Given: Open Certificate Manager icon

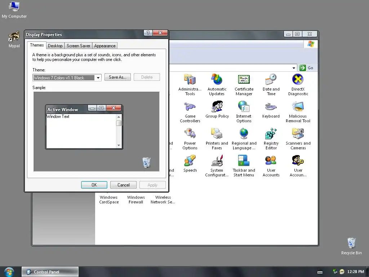Looking at the screenshot, I should [244, 84].
